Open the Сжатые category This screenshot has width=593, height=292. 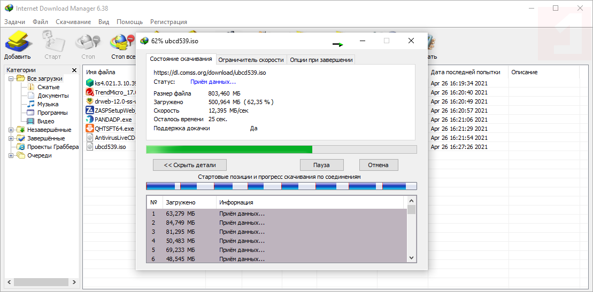(49, 87)
